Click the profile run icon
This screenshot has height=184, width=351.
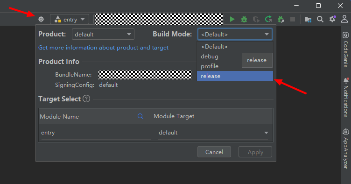[256, 19]
